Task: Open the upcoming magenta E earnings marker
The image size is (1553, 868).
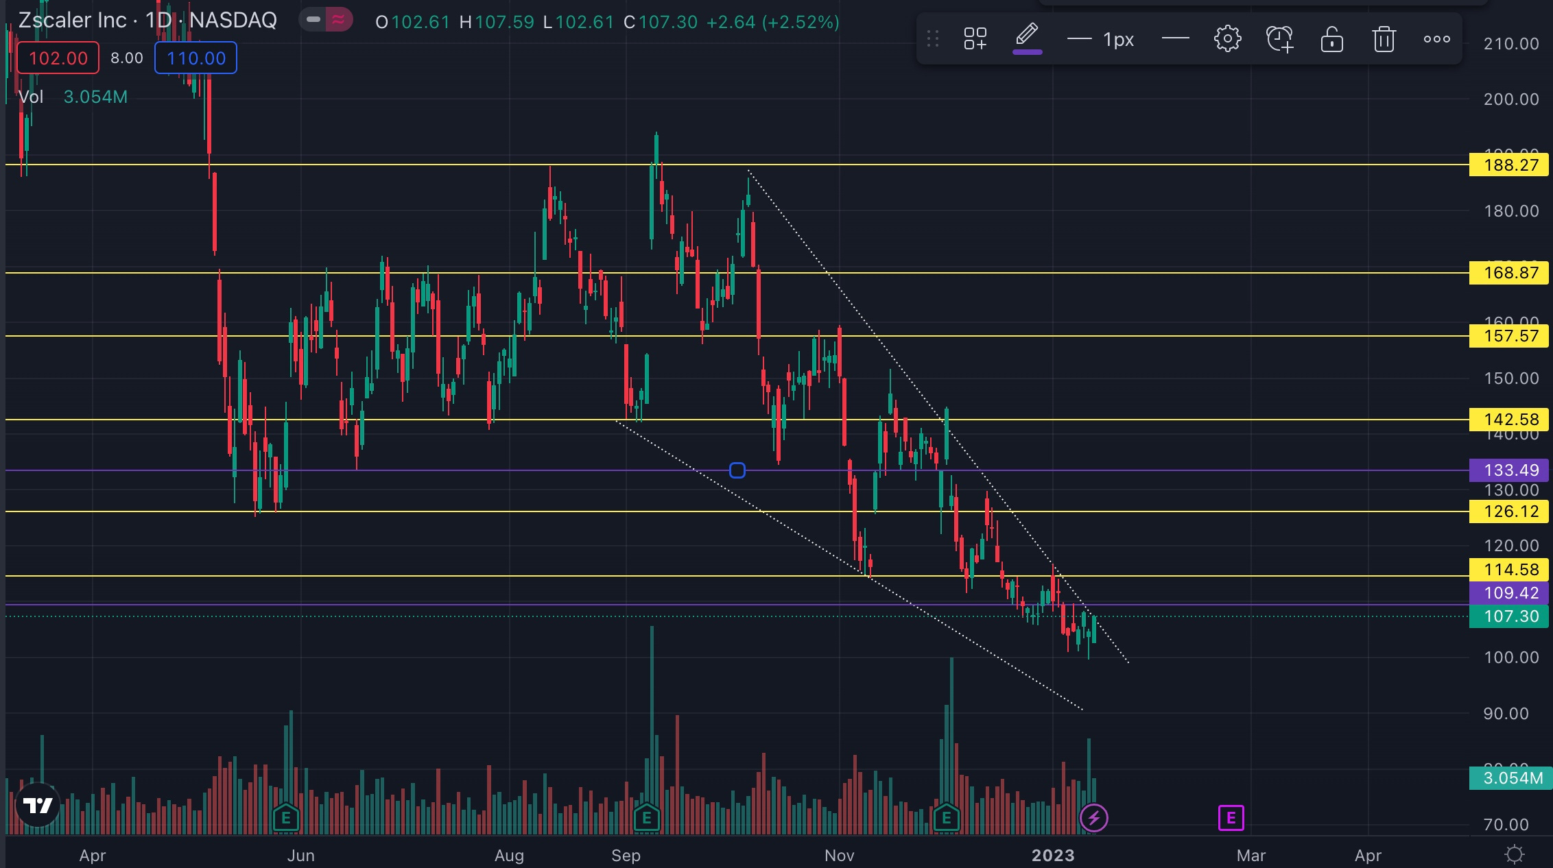Action: [x=1231, y=817]
